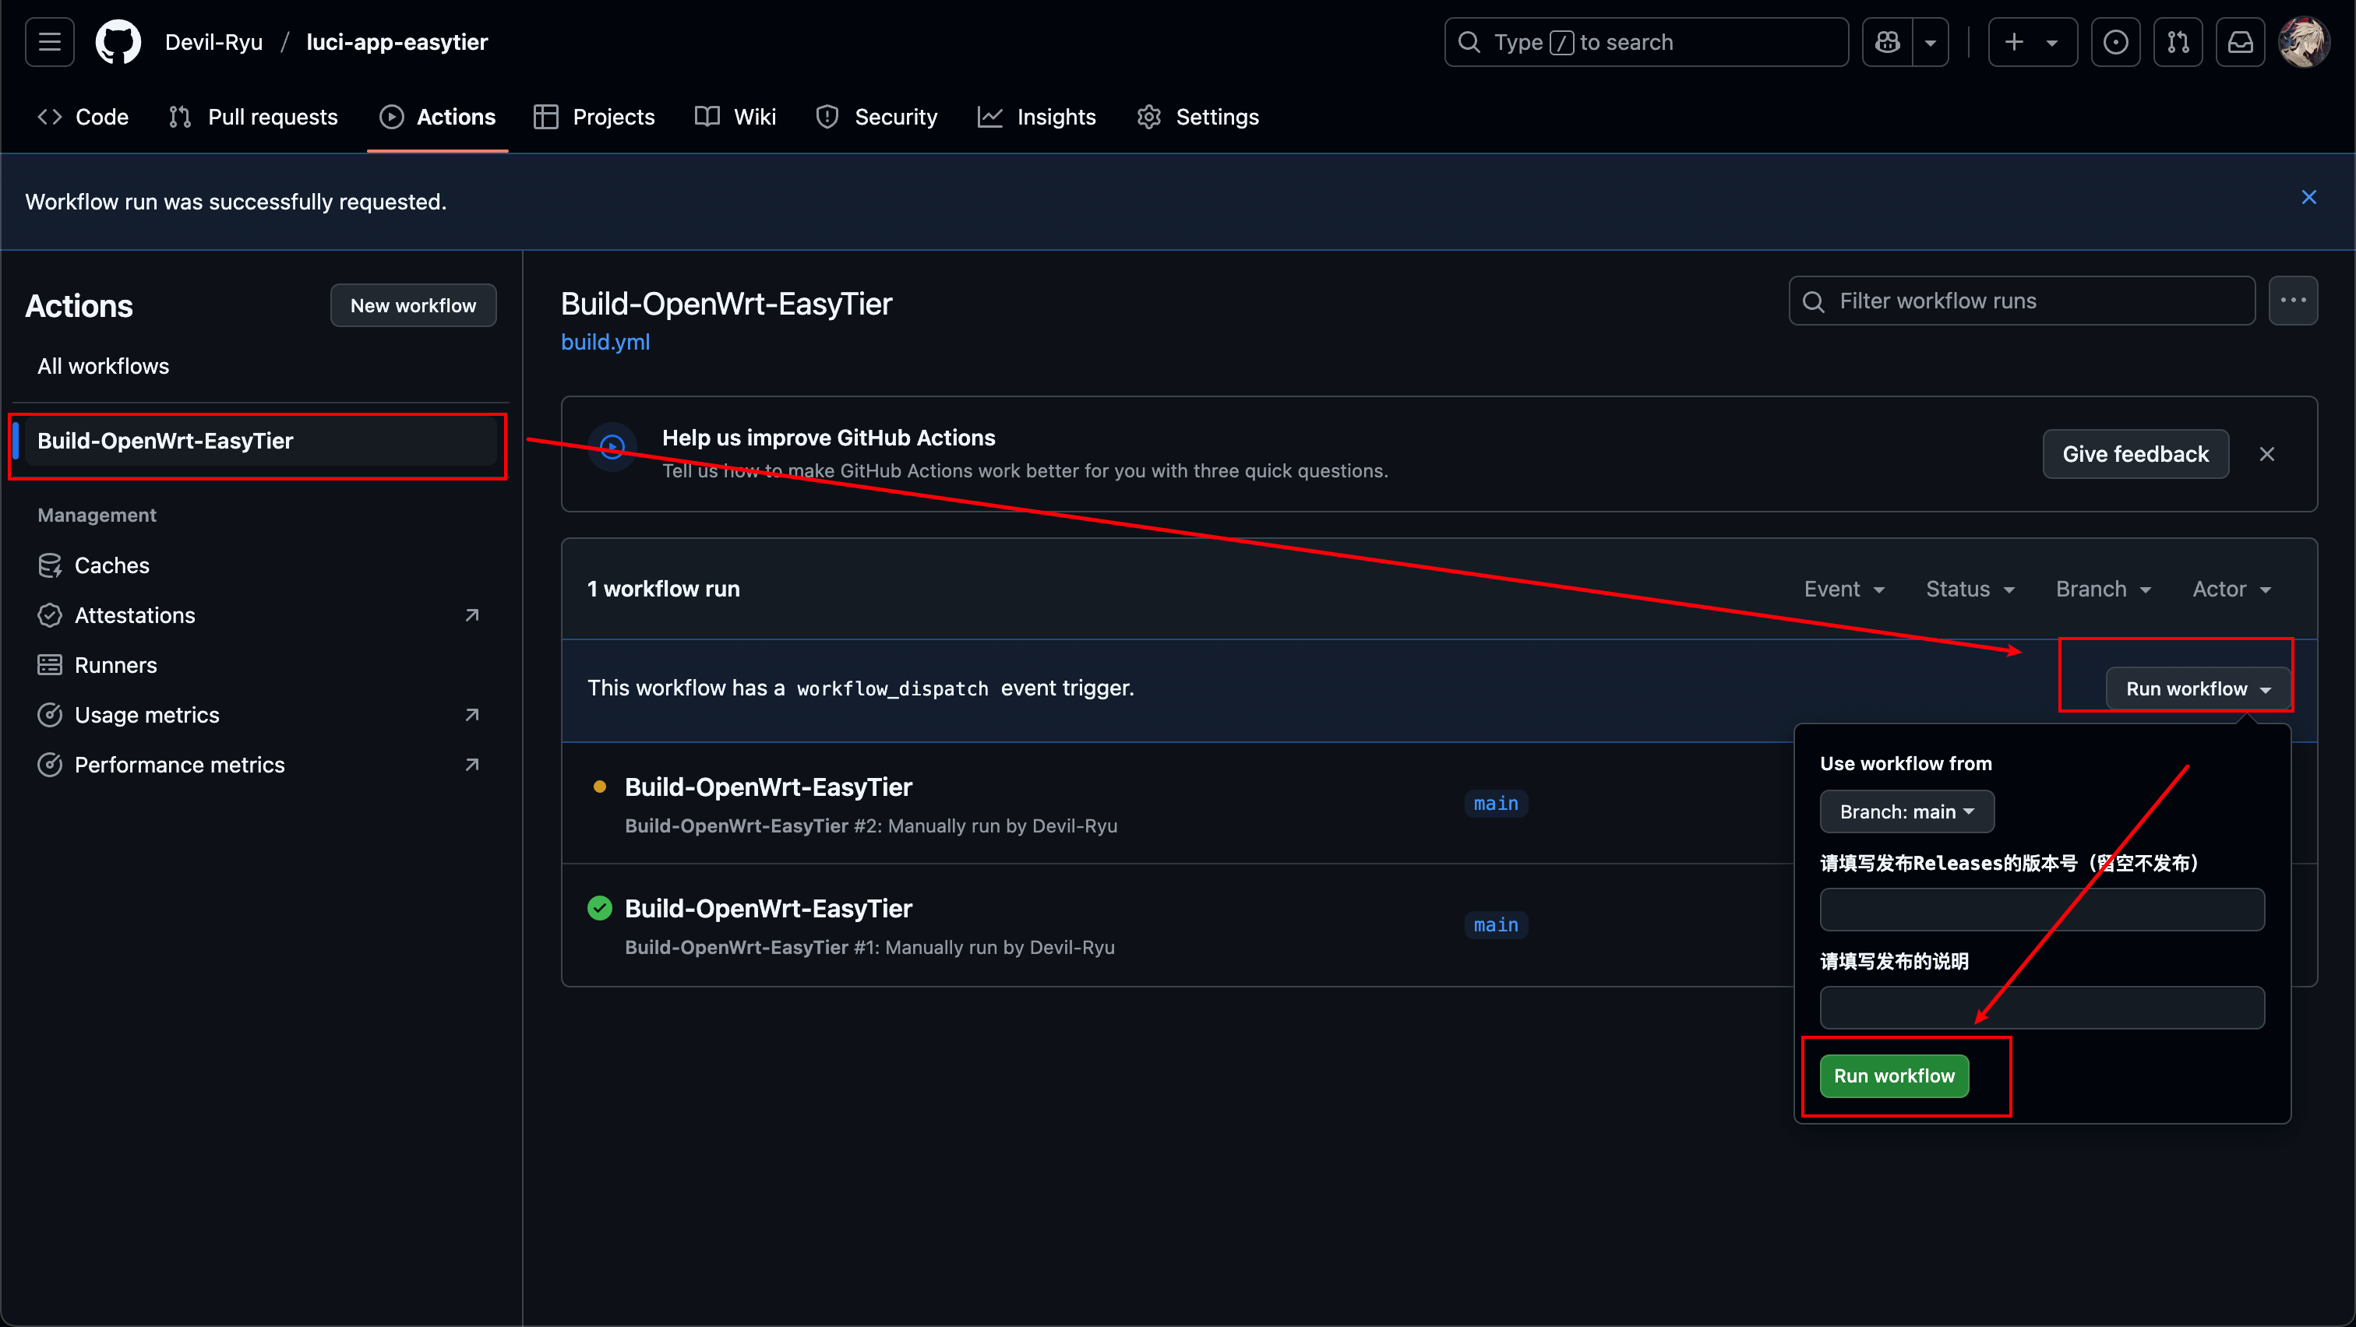Select Caches under Management
Screen dimensions: 2356x1327
[x=111, y=565]
